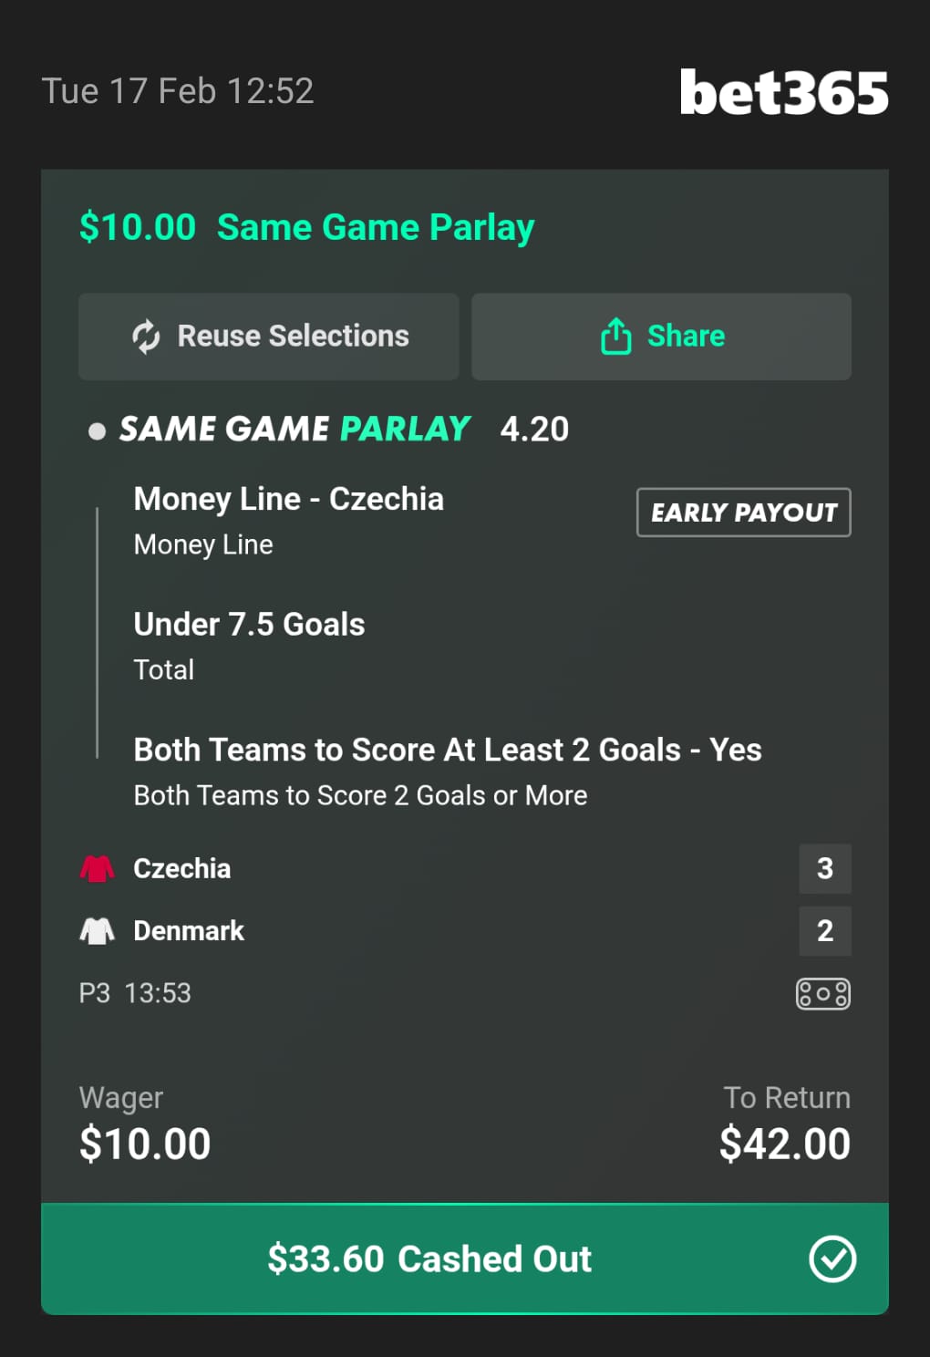Select Both Teams to Score 2 Goals selection
930x1357 pixels.
(447, 751)
